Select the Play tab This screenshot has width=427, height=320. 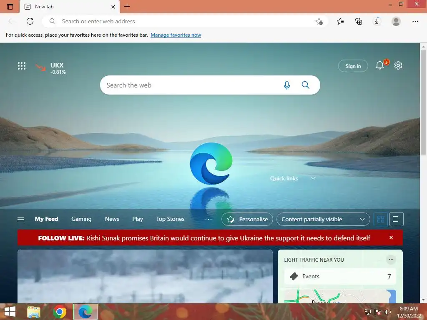pyautogui.click(x=138, y=219)
